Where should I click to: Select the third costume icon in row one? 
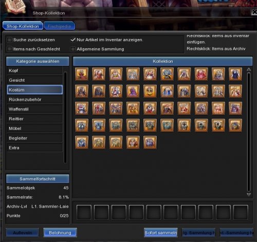116,74
